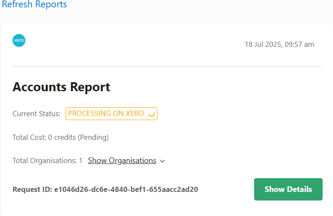The width and height of the screenshot is (333, 216).
Task: Select the Accounts Report heading
Action: 61,87
